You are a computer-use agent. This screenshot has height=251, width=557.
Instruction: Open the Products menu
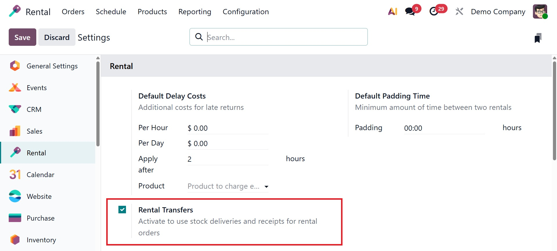(152, 12)
